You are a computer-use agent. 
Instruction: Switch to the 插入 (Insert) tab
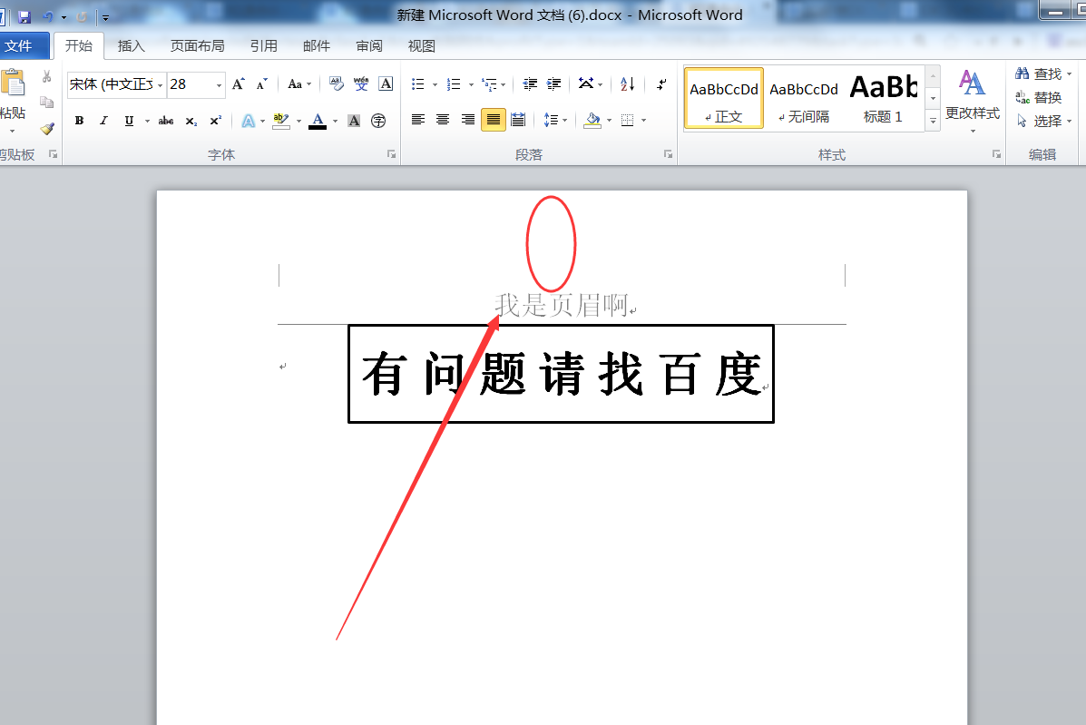pyautogui.click(x=131, y=45)
